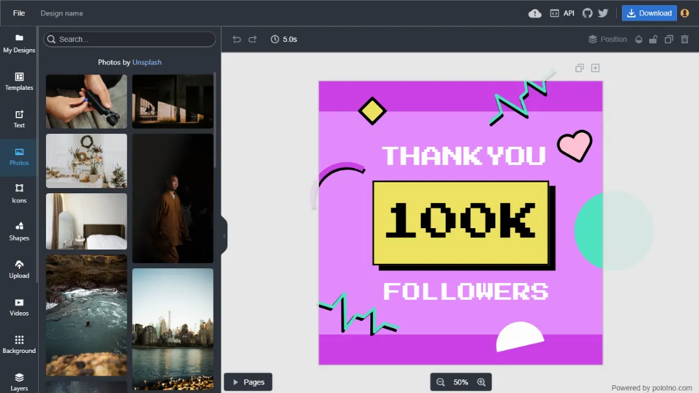Image resolution: width=699 pixels, height=393 pixels.
Task: Select the teal circle on canvas edge
Action: [x=614, y=231]
